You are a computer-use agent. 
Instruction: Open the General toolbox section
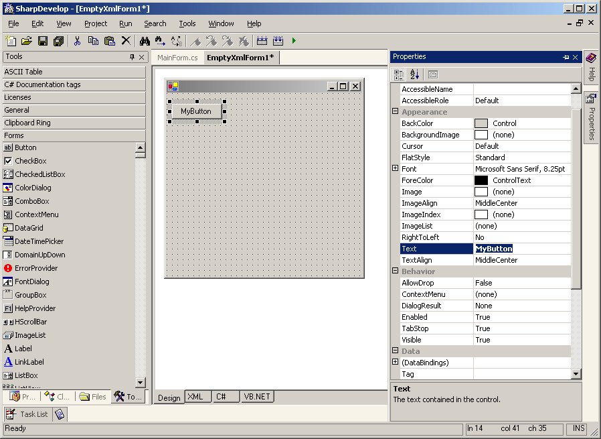(x=74, y=110)
